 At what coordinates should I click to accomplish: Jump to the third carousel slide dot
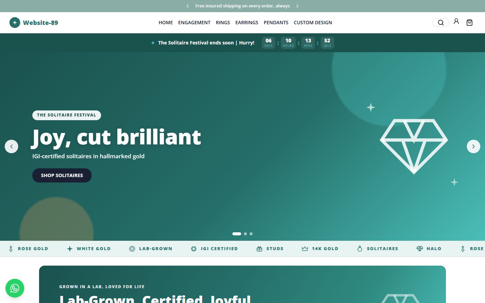(x=251, y=234)
